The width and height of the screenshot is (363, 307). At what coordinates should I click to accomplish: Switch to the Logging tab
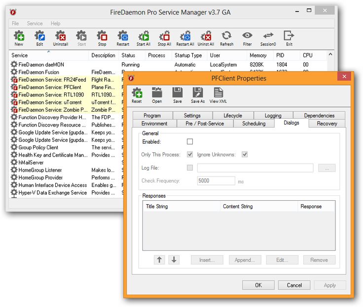(x=273, y=116)
